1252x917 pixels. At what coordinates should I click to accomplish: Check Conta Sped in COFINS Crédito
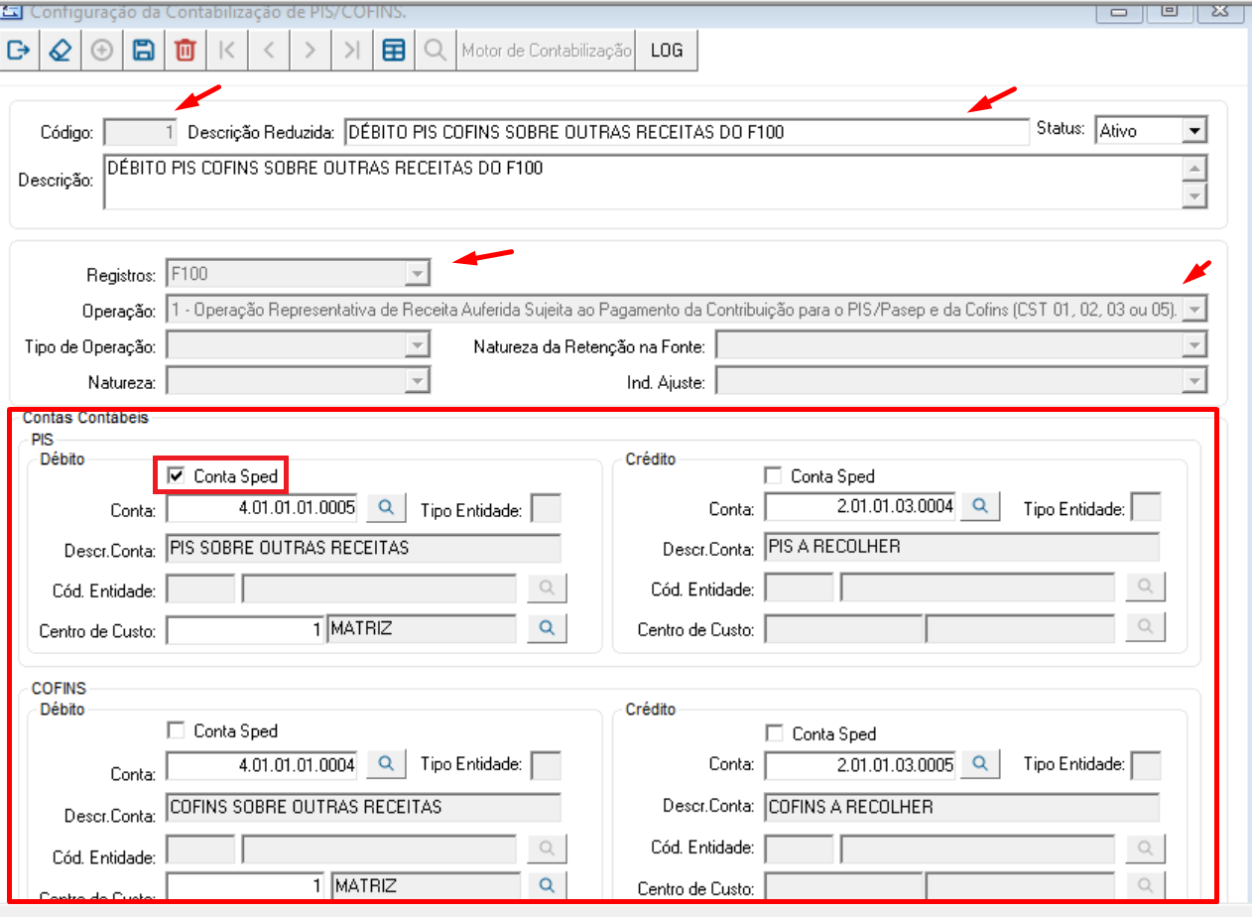tap(774, 733)
